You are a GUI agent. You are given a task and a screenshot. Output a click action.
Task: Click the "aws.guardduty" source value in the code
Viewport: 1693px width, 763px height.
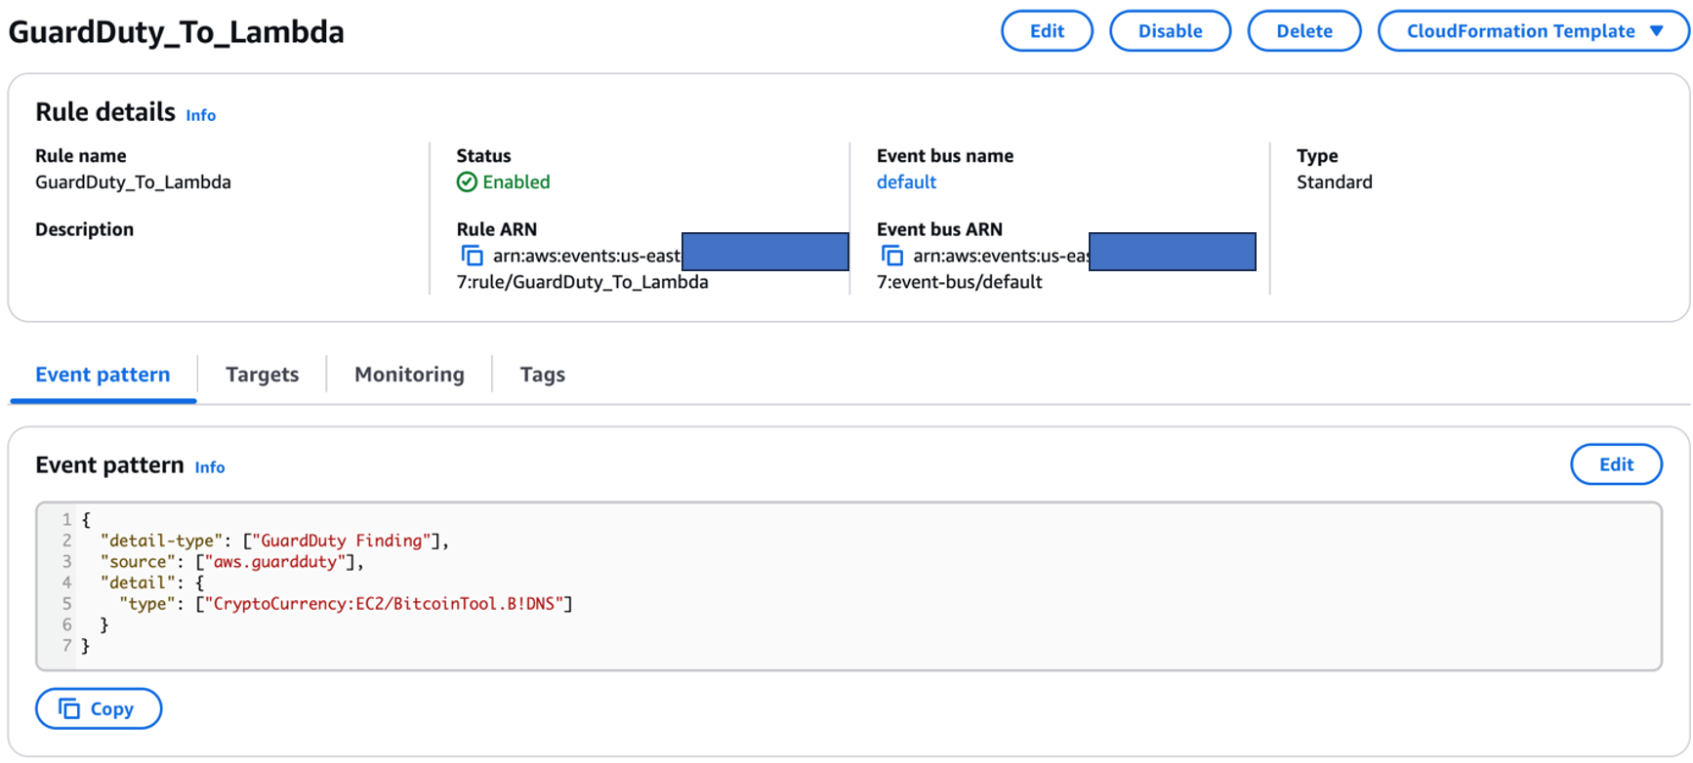[x=275, y=562]
